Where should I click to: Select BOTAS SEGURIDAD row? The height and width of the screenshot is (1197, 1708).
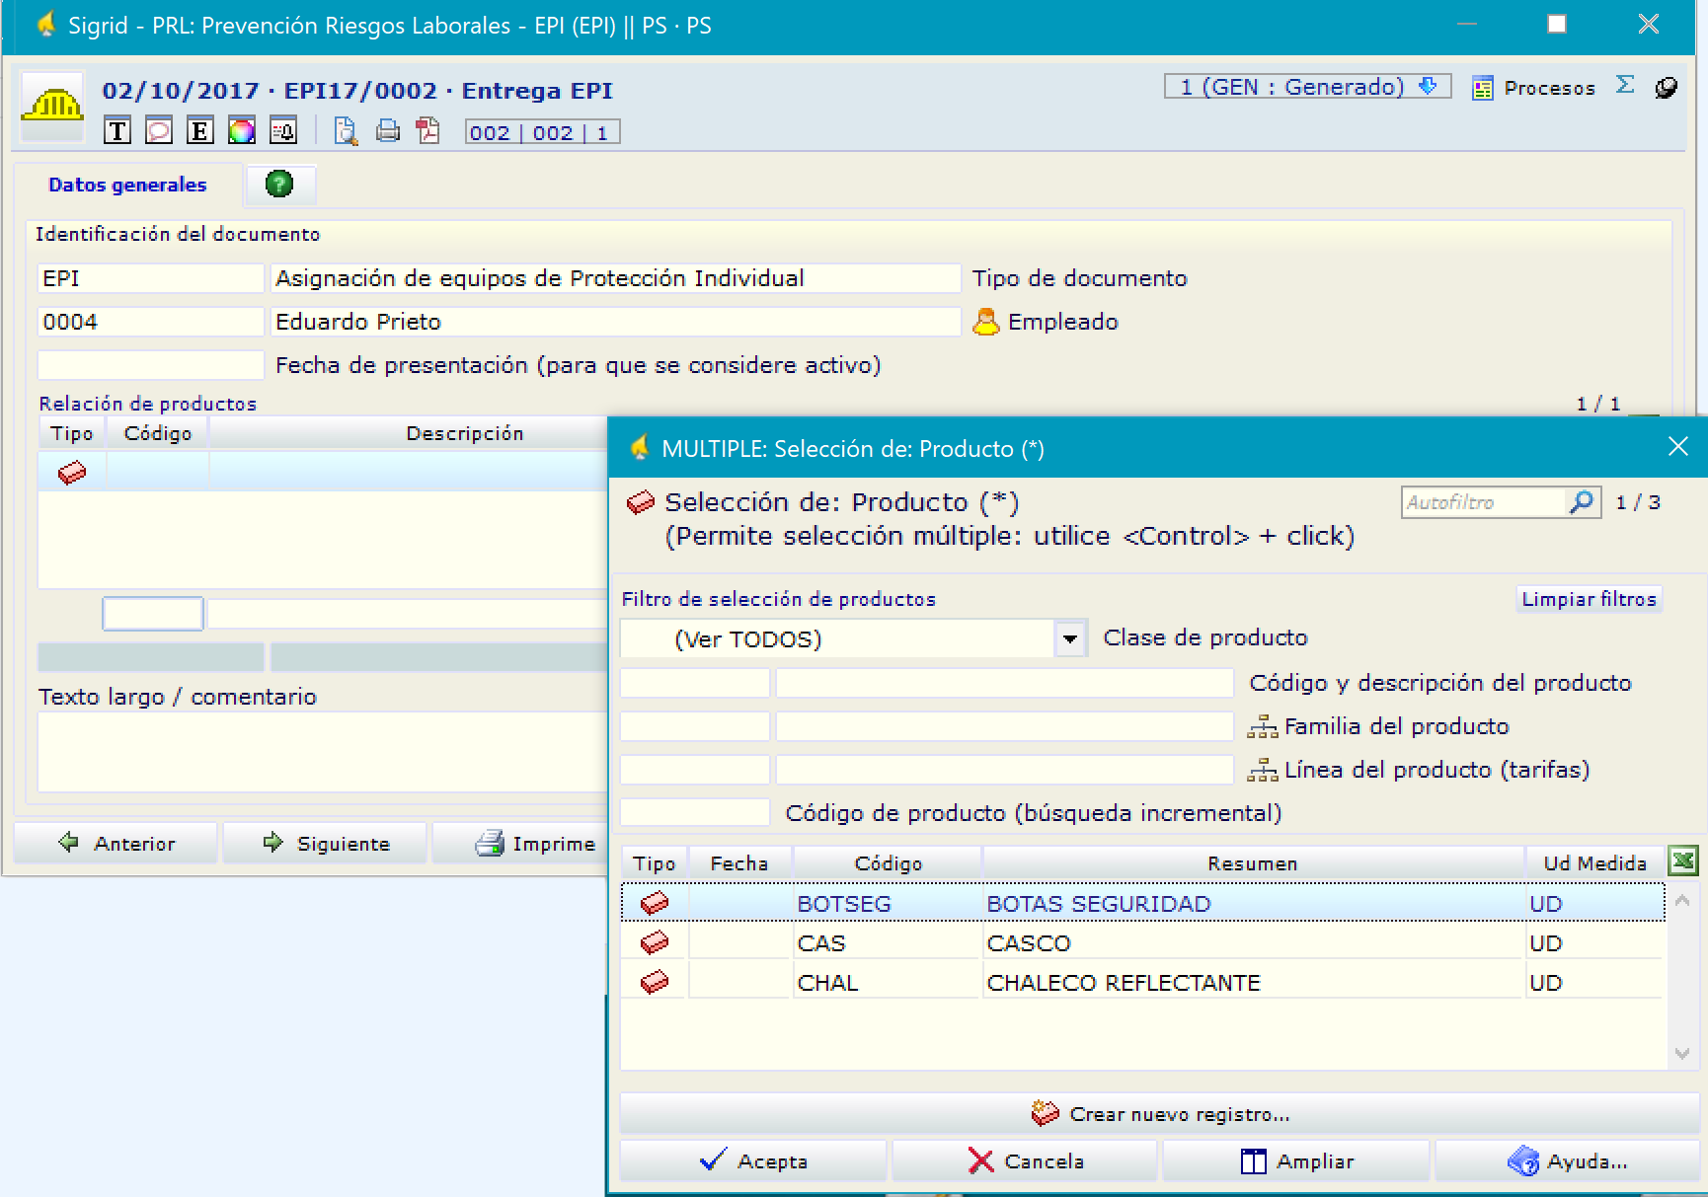[1143, 903]
